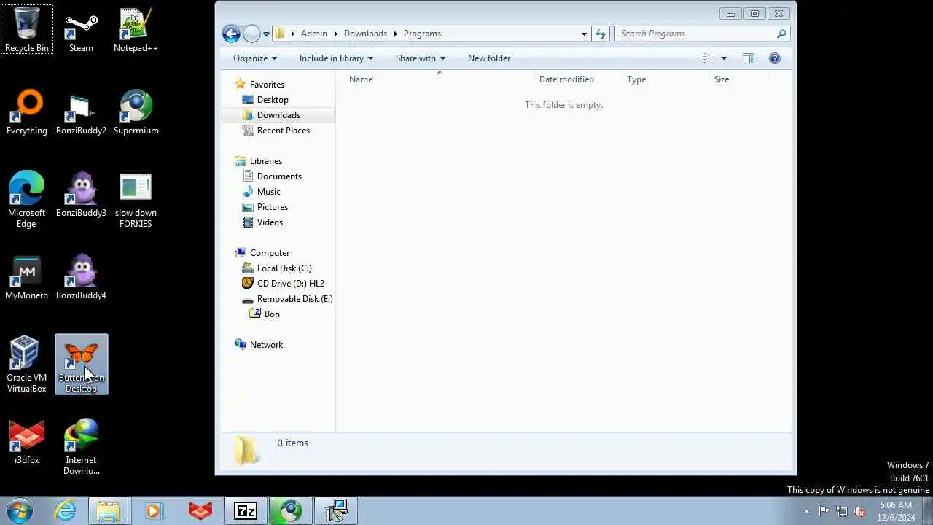The image size is (933, 525).
Task: Open 7-Zip from the taskbar
Action: pos(245,510)
